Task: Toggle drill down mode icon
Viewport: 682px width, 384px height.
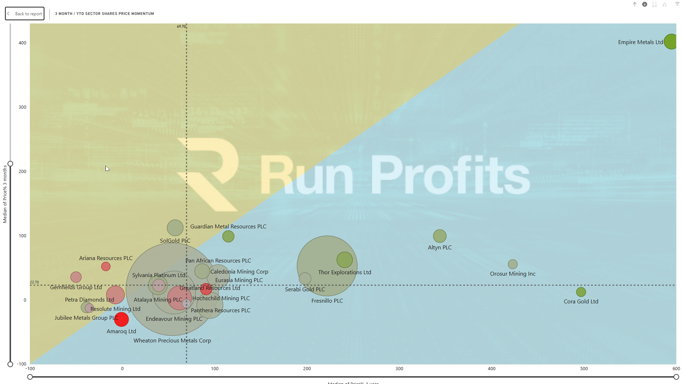Action: tap(645, 4)
